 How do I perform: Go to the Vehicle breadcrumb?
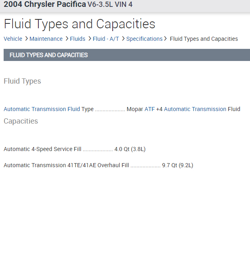(x=13, y=39)
